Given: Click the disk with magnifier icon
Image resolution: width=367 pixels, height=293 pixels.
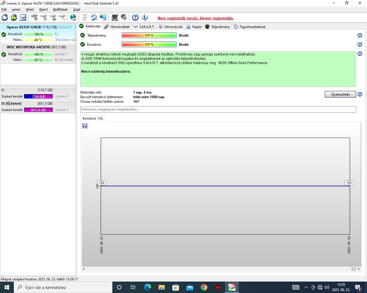Looking at the screenshot, I should point(62,17).
